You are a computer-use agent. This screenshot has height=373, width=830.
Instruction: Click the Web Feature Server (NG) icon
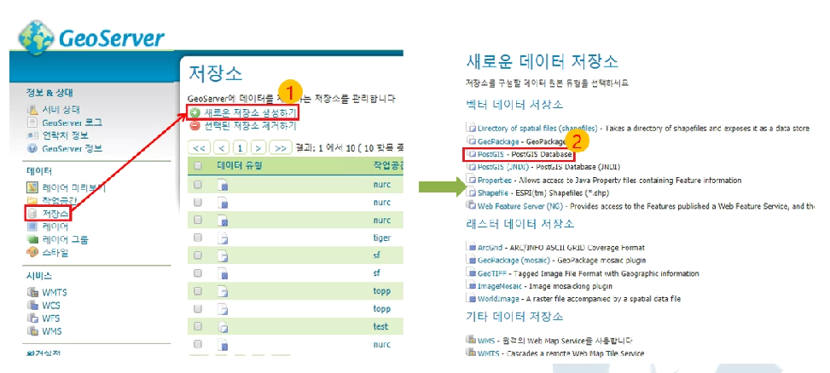click(471, 205)
